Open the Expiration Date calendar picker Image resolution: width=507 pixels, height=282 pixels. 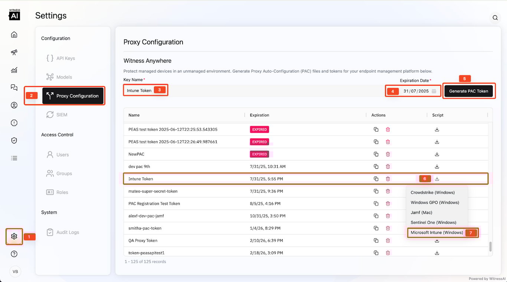click(x=434, y=91)
